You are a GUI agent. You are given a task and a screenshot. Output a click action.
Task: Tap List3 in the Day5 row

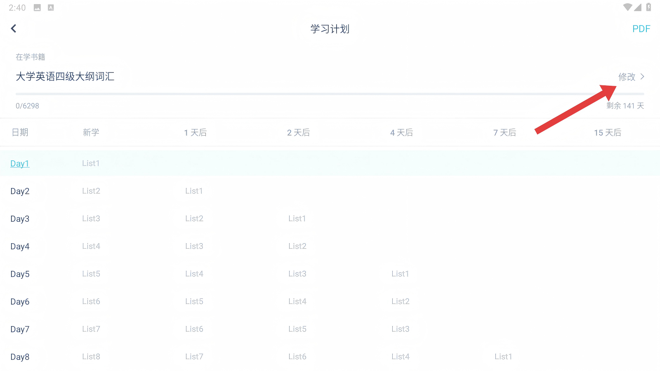click(x=297, y=274)
